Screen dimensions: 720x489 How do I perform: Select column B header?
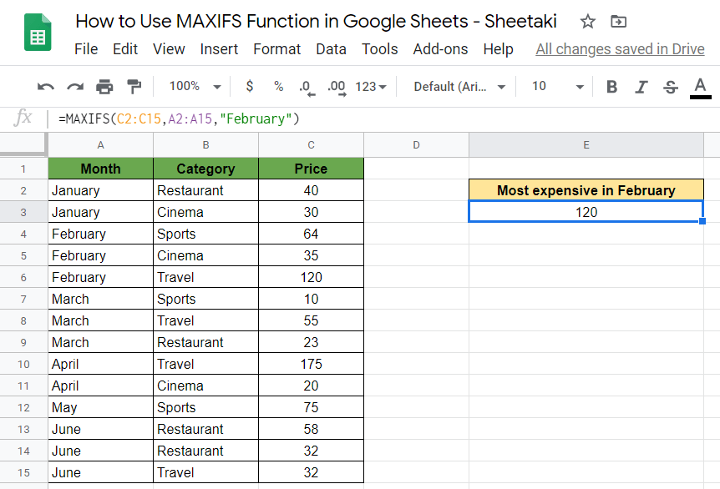pyautogui.click(x=205, y=145)
